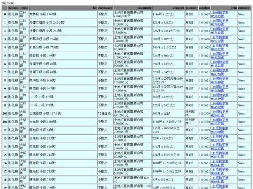The width and height of the screenshot is (253, 189).
Task: Click sale date '1110609' in row 12
Action: tap(204, 130)
